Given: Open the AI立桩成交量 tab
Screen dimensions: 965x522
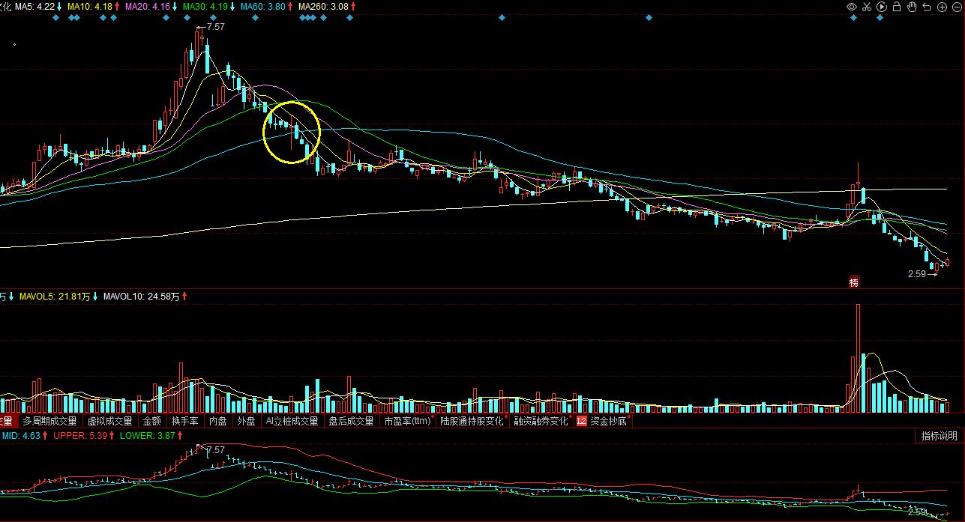Looking at the screenshot, I should pyautogui.click(x=292, y=422).
